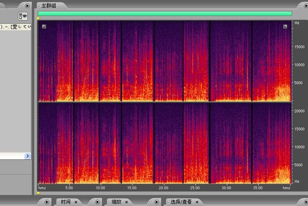Viewport: 308px width, 206px height.
Task: Click the dotted grip handle on 时间 tab
Action: click(x=59, y=202)
